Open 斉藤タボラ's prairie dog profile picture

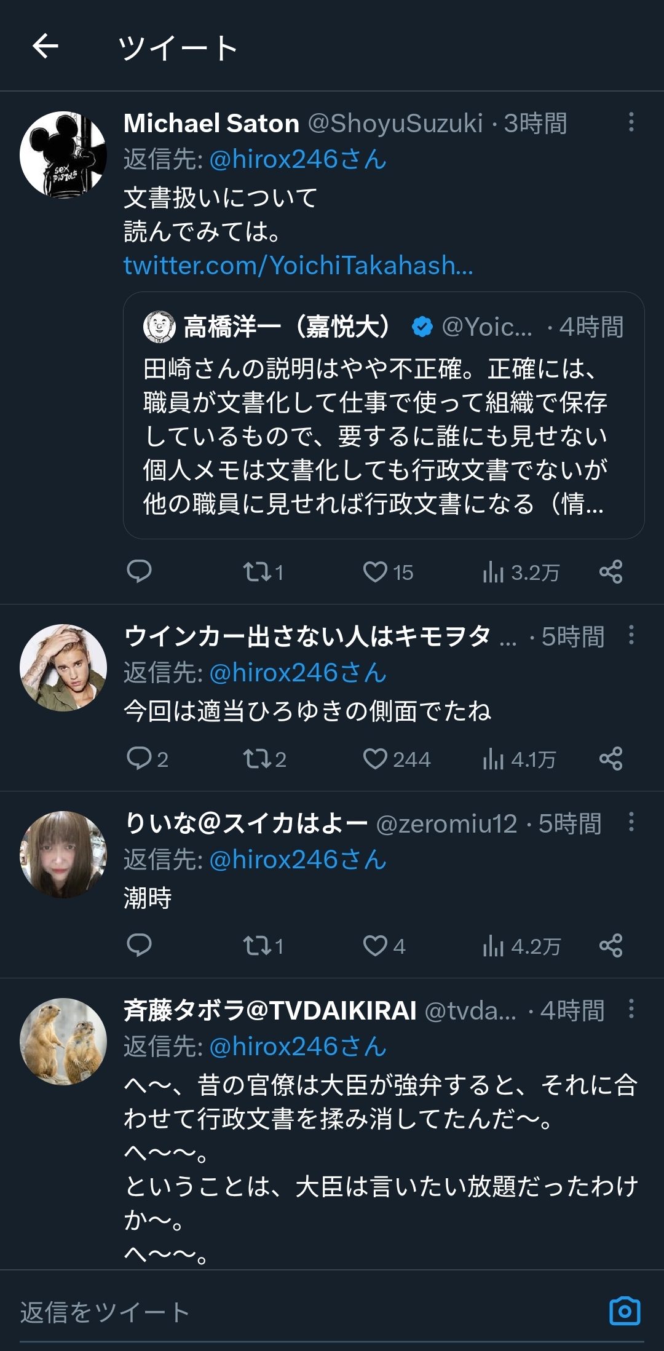click(x=63, y=1041)
